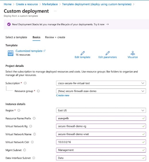Click the Create new resource group link
The height and width of the screenshot is (162, 149).
pyautogui.click(x=63, y=95)
